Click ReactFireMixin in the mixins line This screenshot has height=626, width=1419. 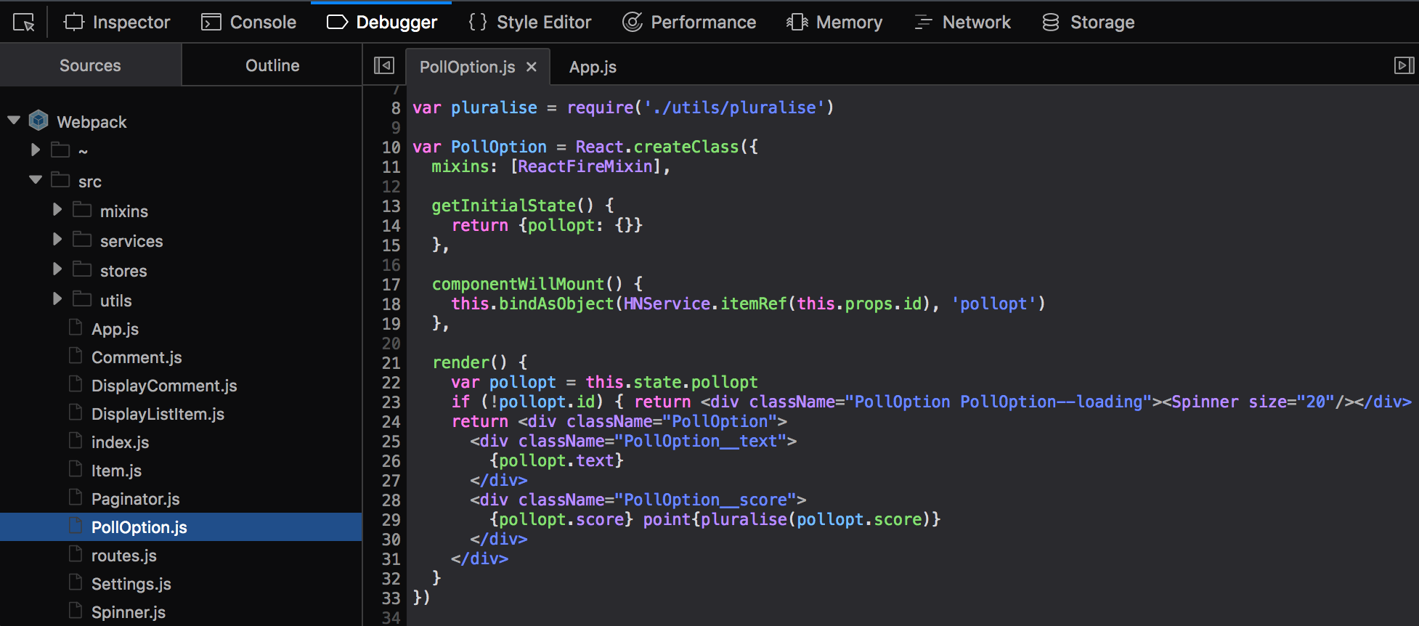click(x=585, y=166)
